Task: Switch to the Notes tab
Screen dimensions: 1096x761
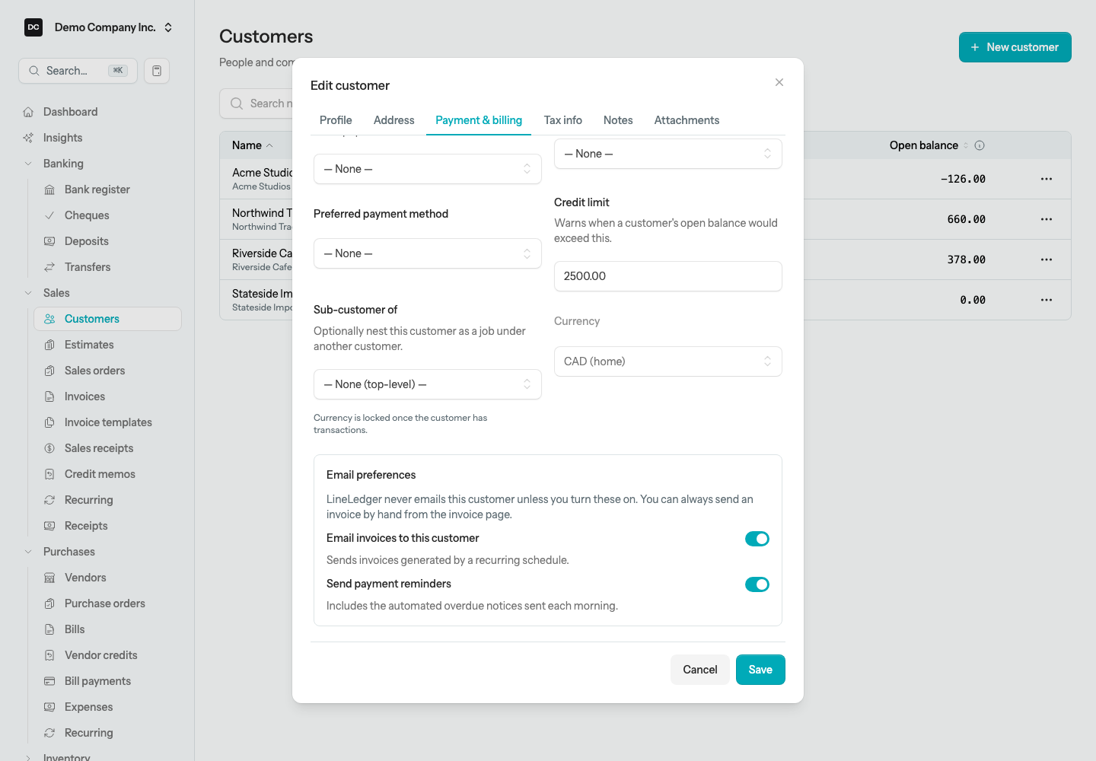Action: pyautogui.click(x=618, y=120)
